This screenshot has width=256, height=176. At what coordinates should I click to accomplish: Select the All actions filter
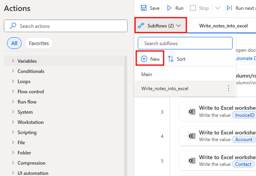point(14,43)
